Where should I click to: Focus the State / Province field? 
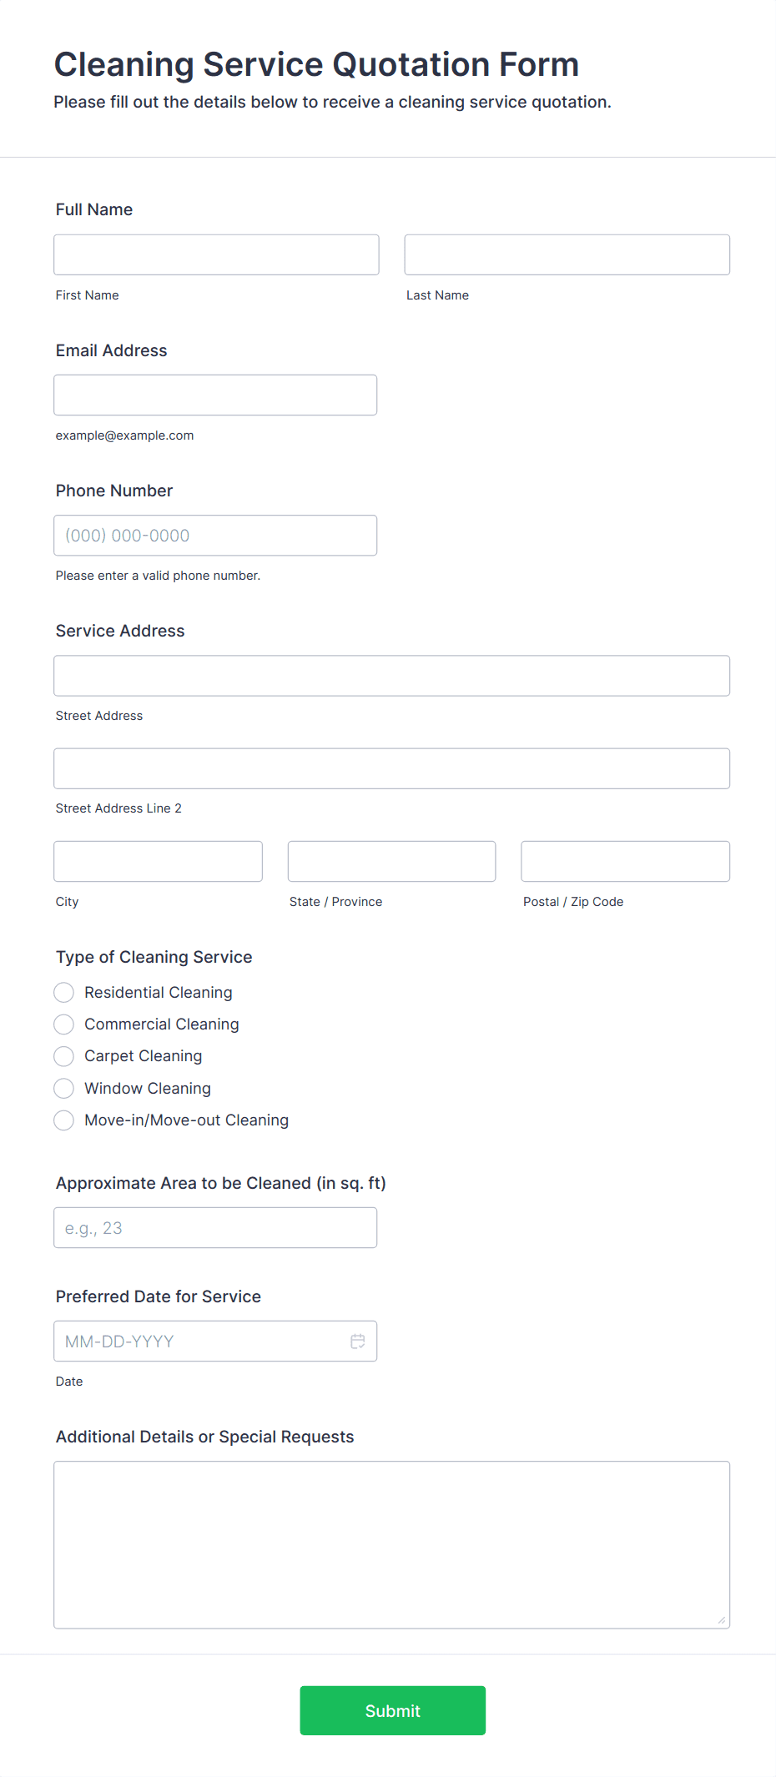pos(391,861)
